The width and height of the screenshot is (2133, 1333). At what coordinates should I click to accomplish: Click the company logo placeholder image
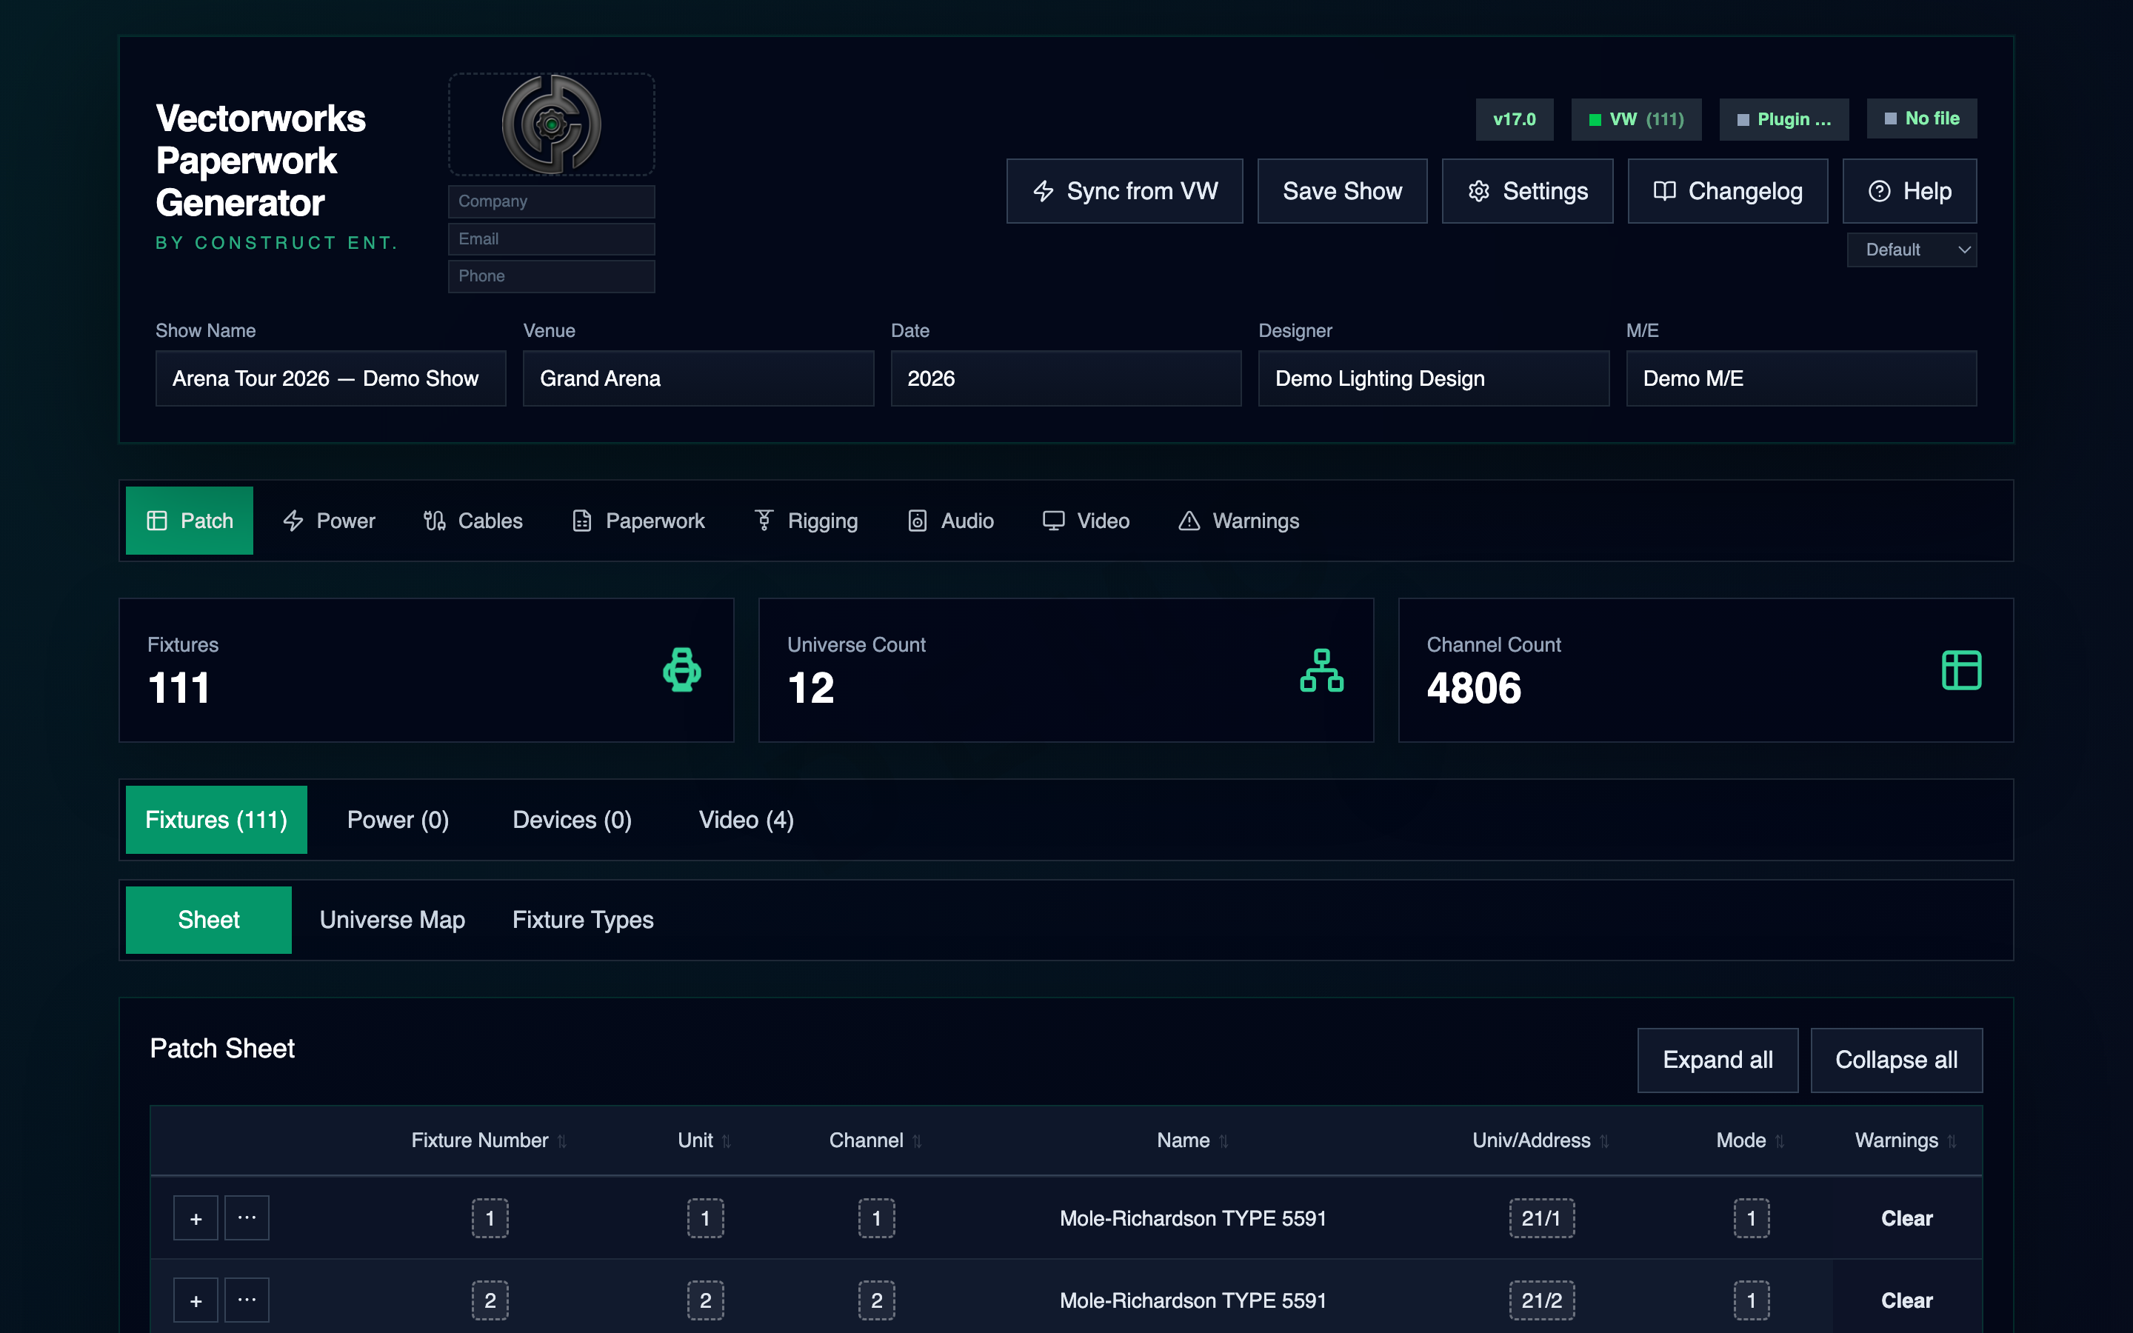(x=551, y=124)
